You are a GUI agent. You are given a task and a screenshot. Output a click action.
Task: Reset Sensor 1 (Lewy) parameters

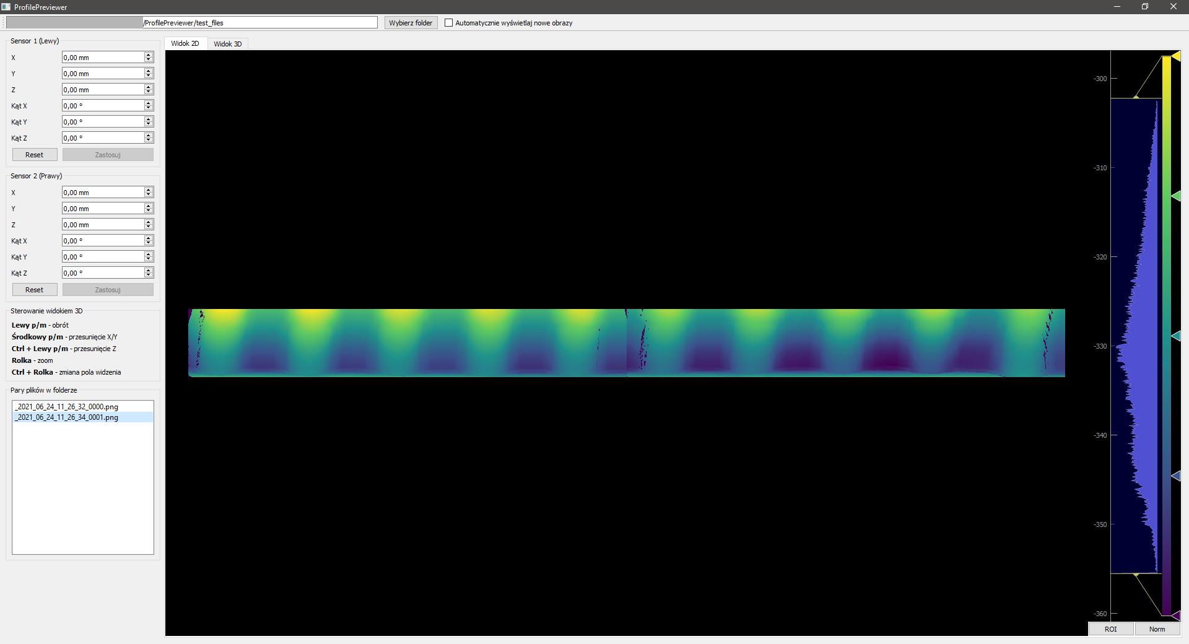35,155
